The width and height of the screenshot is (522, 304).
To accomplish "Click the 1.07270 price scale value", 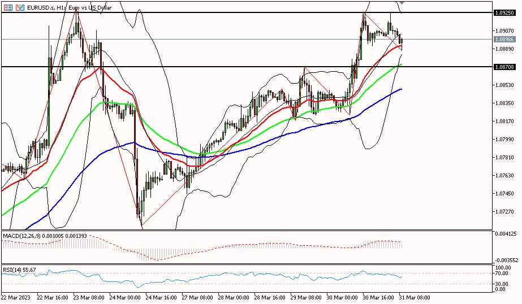I will pyautogui.click(x=504, y=211).
